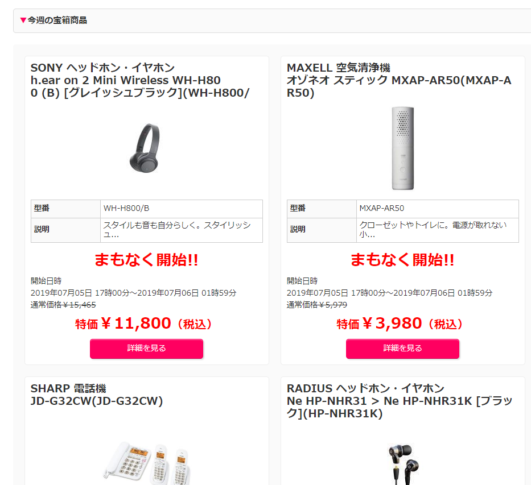Open the MAXELL オゾネオ スティック product title

(x=399, y=80)
